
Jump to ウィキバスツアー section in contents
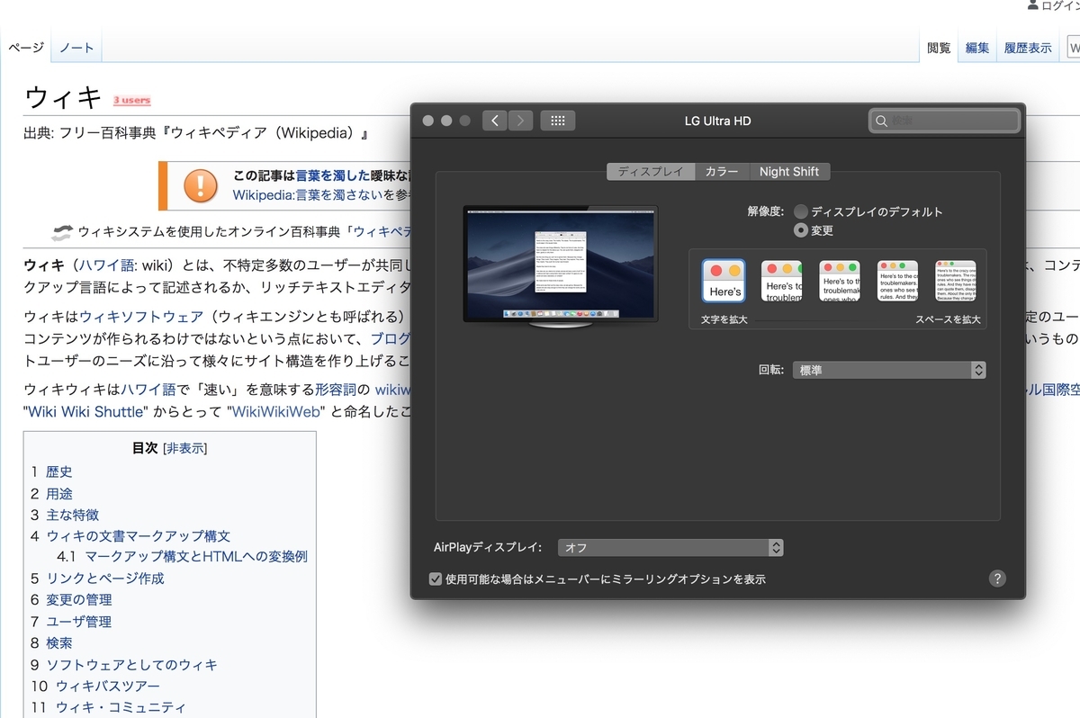[x=108, y=687]
